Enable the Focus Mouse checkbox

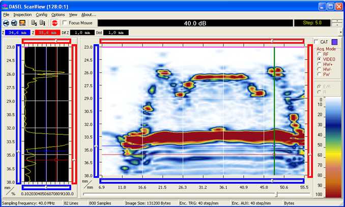[x=65, y=23]
